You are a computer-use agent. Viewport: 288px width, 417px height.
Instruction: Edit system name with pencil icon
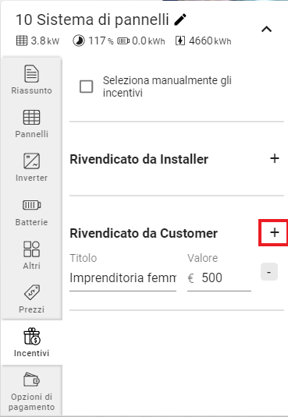click(x=180, y=20)
